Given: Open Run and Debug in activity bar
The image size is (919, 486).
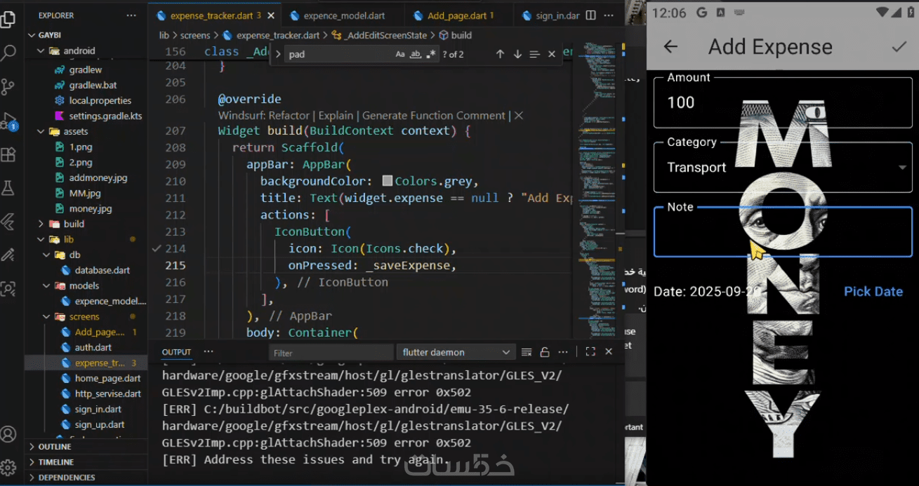Looking at the screenshot, I should [8, 121].
